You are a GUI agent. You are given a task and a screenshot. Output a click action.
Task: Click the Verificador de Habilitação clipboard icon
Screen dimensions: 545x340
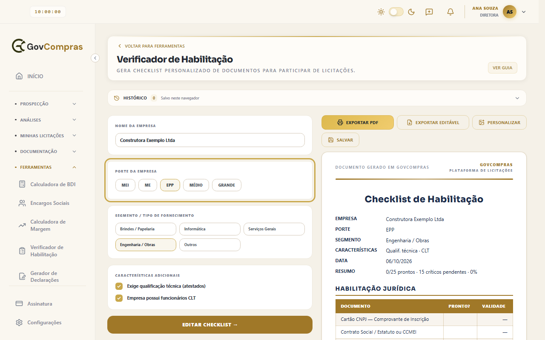pyautogui.click(x=22, y=251)
